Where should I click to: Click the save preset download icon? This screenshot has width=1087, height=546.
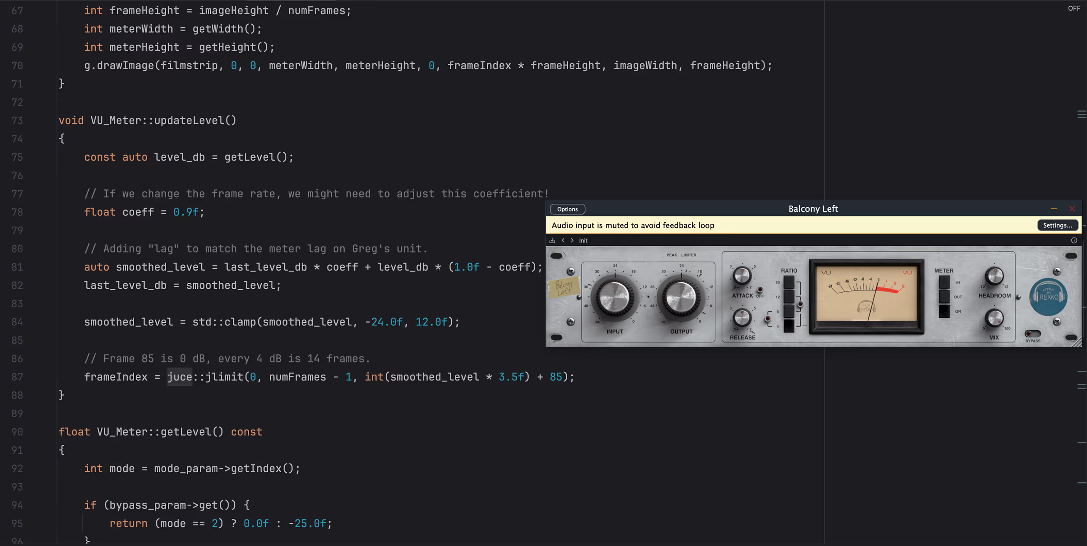point(552,241)
